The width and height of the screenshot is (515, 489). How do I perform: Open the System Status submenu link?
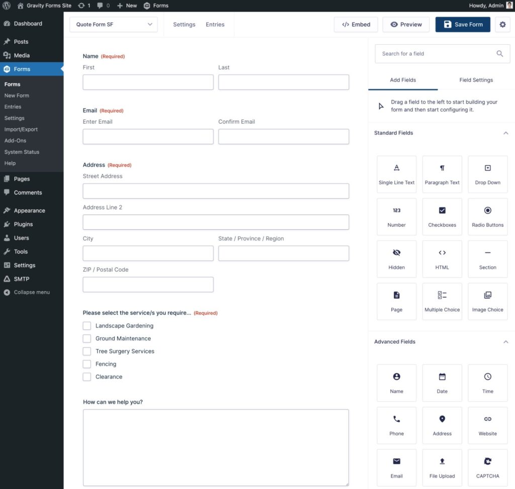(x=22, y=152)
